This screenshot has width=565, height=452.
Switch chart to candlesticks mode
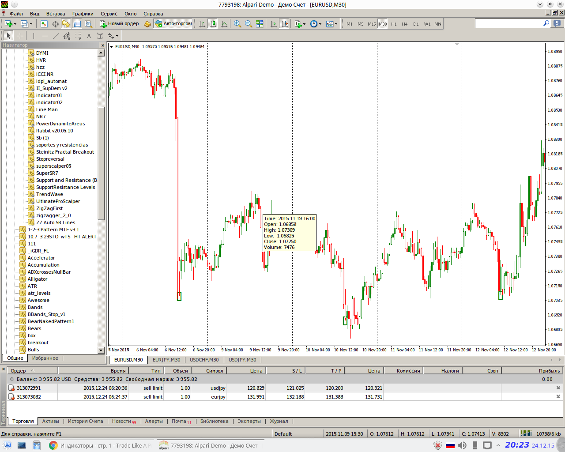tap(213, 24)
